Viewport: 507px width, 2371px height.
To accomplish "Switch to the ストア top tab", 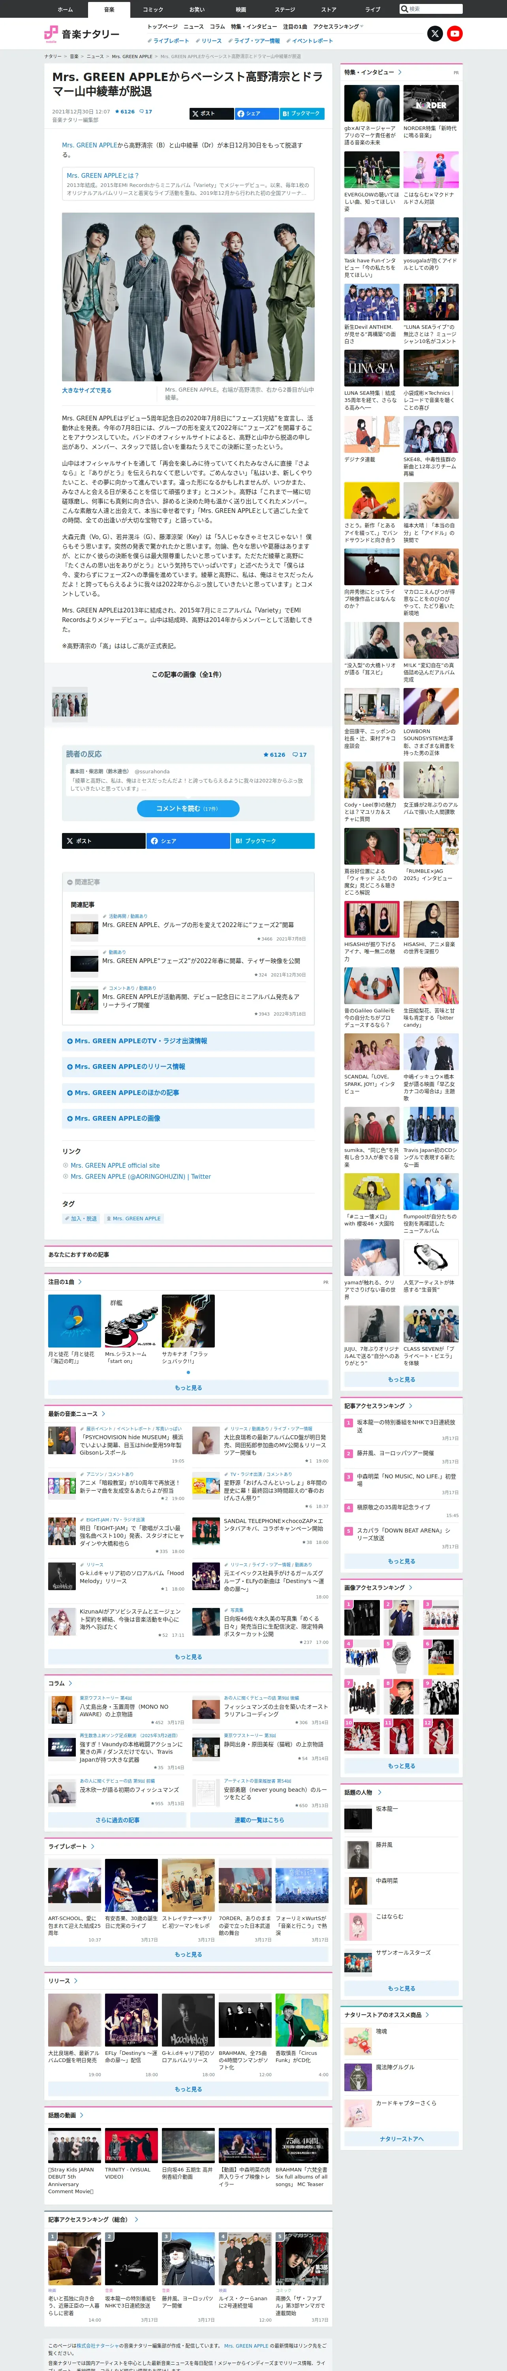I will [x=329, y=9].
